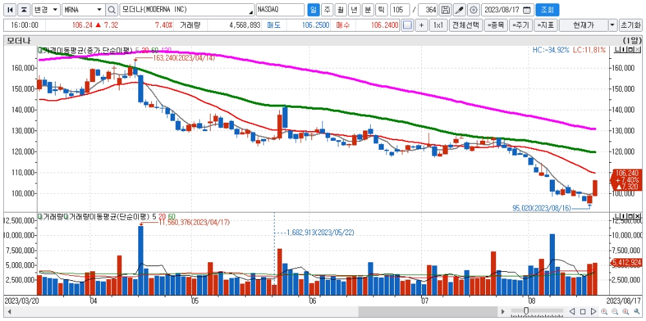This screenshot has height=321, width=646.
Task: Click the scrollbar right arrow
Action: (502, 311)
